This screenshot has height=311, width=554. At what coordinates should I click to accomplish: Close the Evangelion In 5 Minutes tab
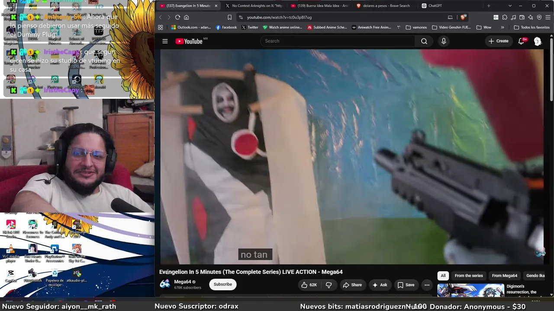click(x=216, y=6)
